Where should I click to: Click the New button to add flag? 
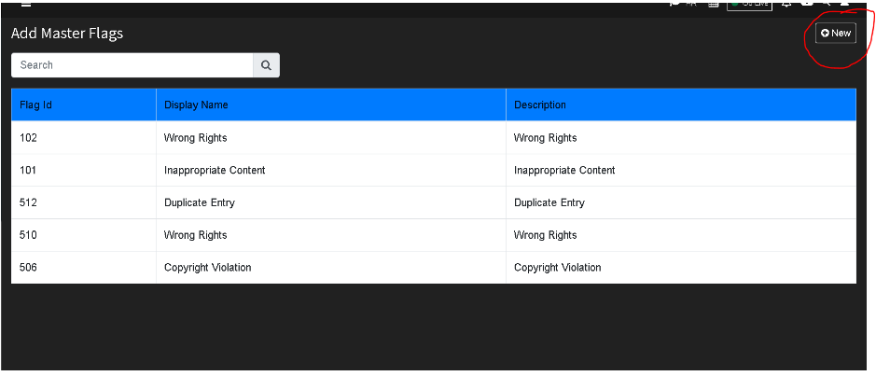(x=836, y=33)
